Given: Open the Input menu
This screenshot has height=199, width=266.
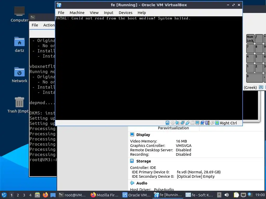Looking at the screenshot, I should coord(109,13).
